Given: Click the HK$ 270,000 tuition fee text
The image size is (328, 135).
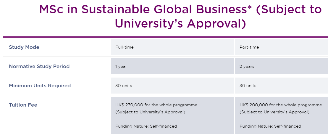Looking at the screenshot, I should coord(156,105).
